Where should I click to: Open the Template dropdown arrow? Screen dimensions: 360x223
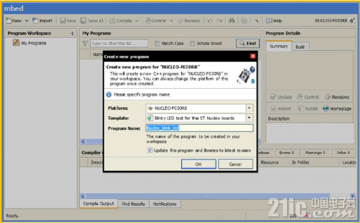pyautogui.click(x=249, y=118)
